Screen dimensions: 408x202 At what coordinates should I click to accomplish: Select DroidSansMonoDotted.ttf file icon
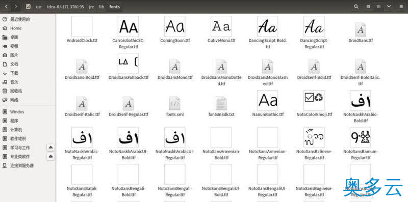[x=221, y=67]
